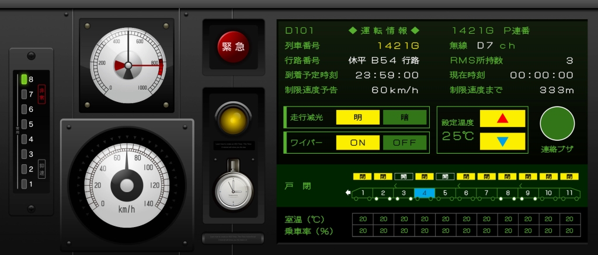Select car 11 in the train diagram
Image resolution: width=598 pixels, height=255 pixels.
point(570,193)
